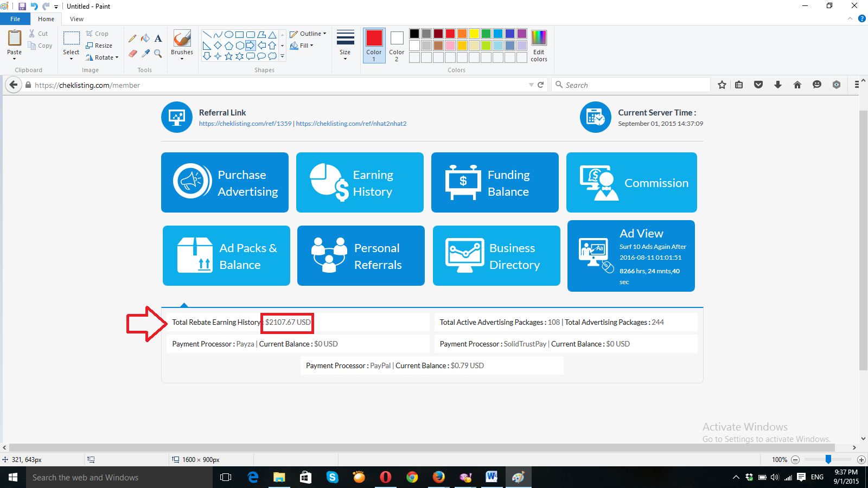The width and height of the screenshot is (868, 488).
Task: Click the Save icon in the title bar
Action: click(x=22, y=7)
